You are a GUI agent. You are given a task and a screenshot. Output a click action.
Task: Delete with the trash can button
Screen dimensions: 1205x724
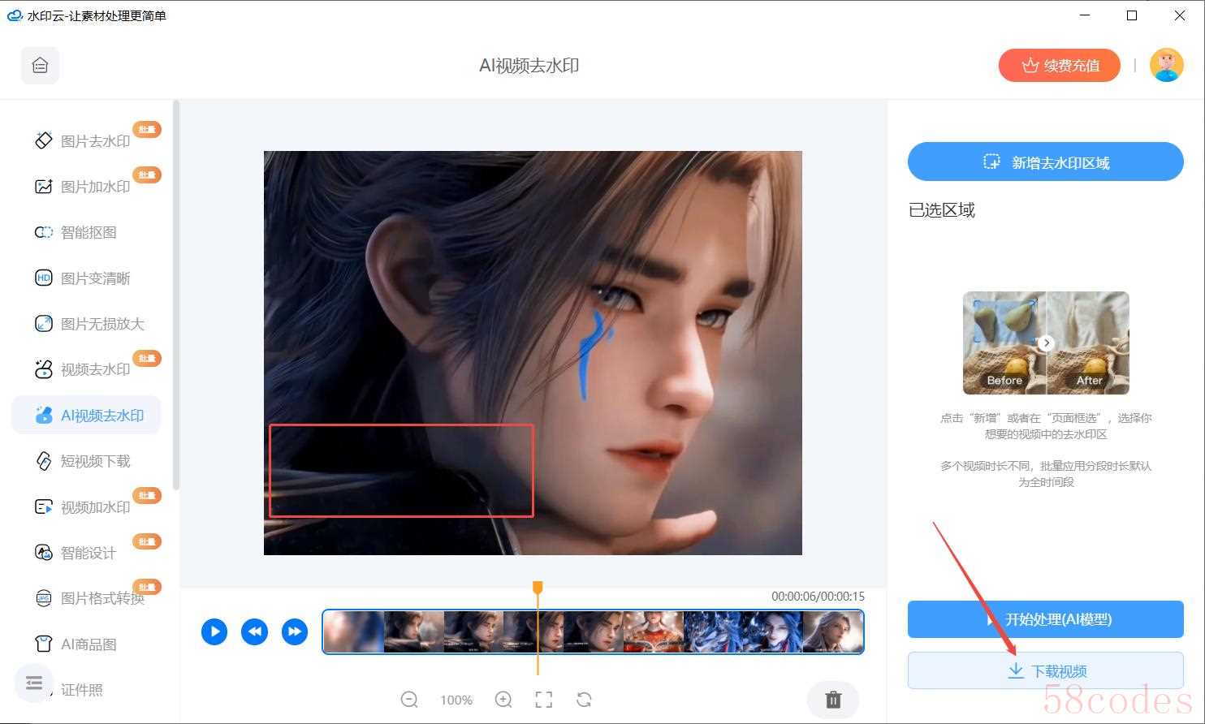[x=833, y=700]
